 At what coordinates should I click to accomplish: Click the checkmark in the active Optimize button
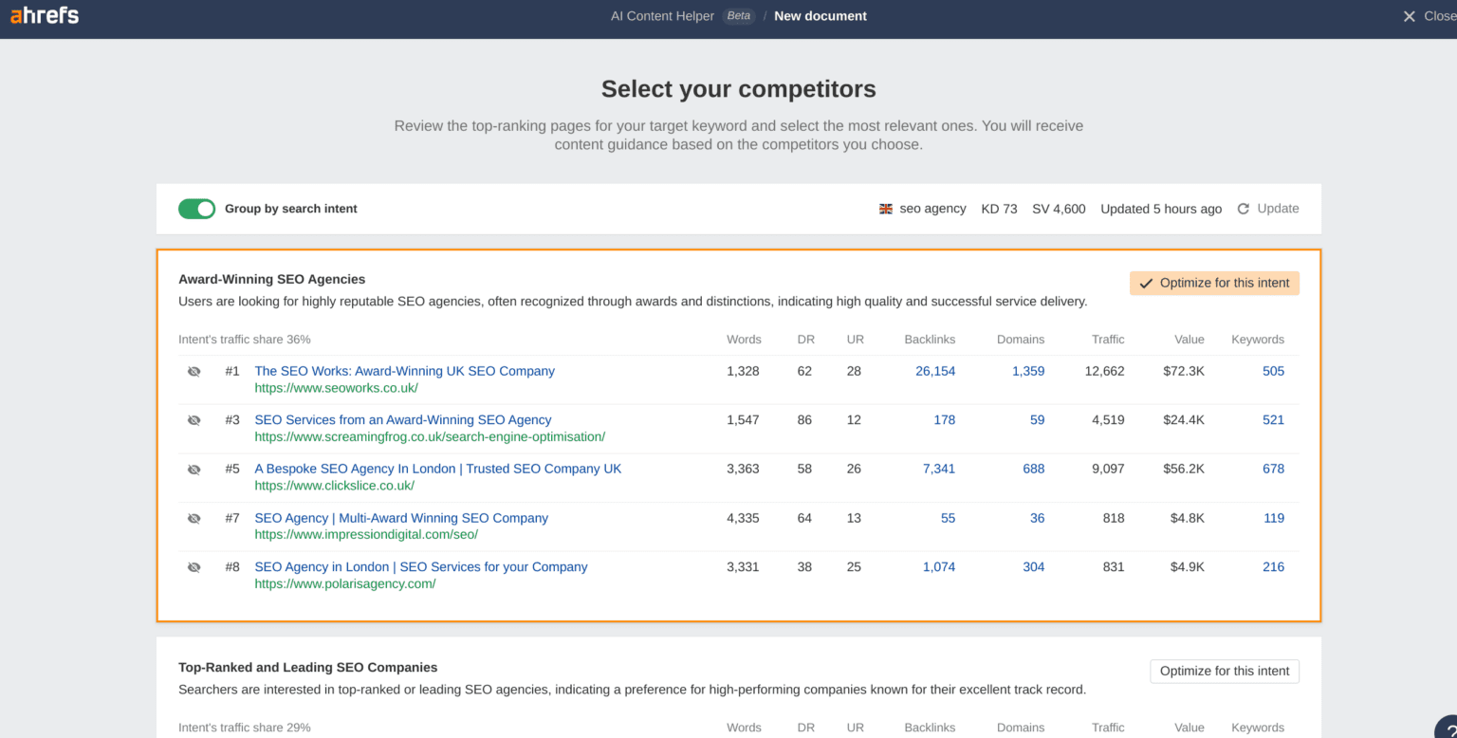(1147, 282)
